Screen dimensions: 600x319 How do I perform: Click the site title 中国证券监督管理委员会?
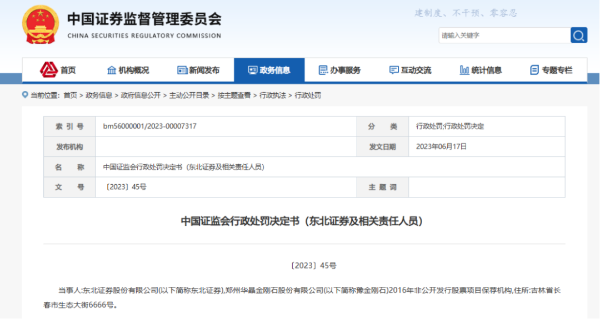[x=144, y=19]
